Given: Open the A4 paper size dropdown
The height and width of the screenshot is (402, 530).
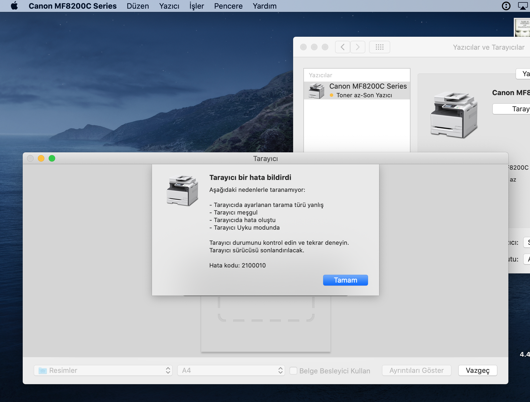Looking at the screenshot, I should pos(231,370).
